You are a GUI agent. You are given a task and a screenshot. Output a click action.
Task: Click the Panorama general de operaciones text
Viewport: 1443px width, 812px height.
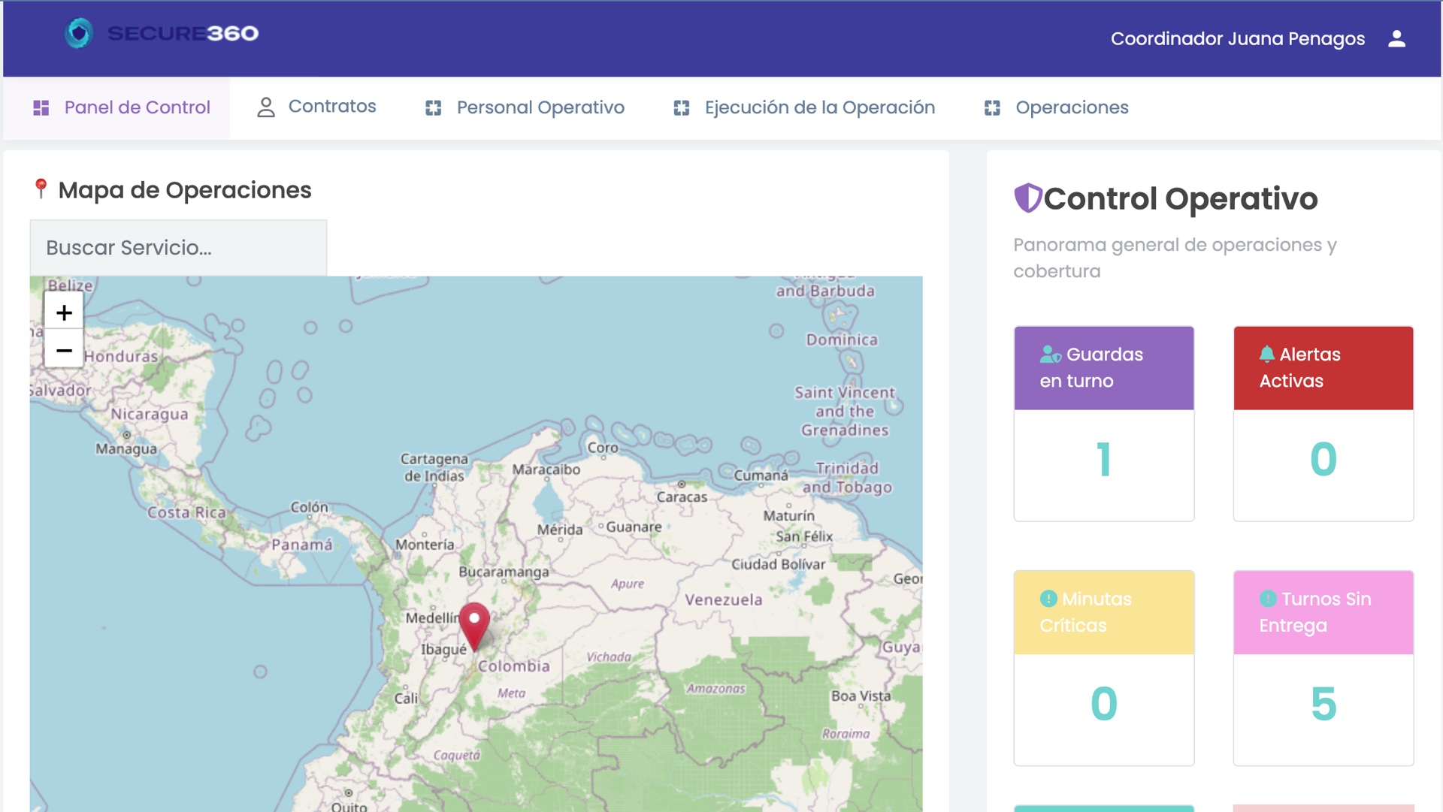click(1175, 258)
